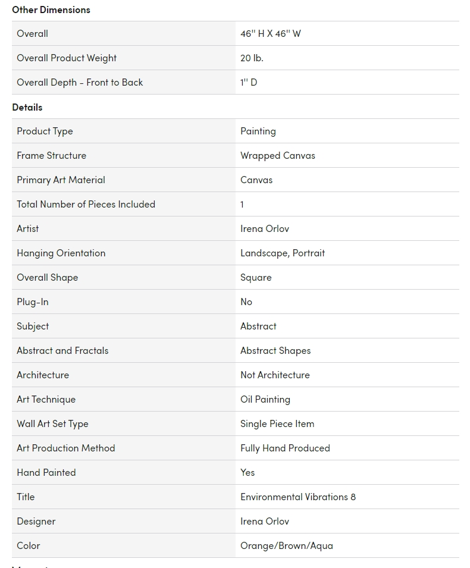Click the "Primary Art Material" label
470x568 pixels.
[x=61, y=180]
